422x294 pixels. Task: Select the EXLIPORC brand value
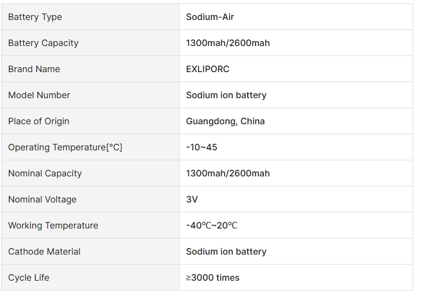pos(207,69)
